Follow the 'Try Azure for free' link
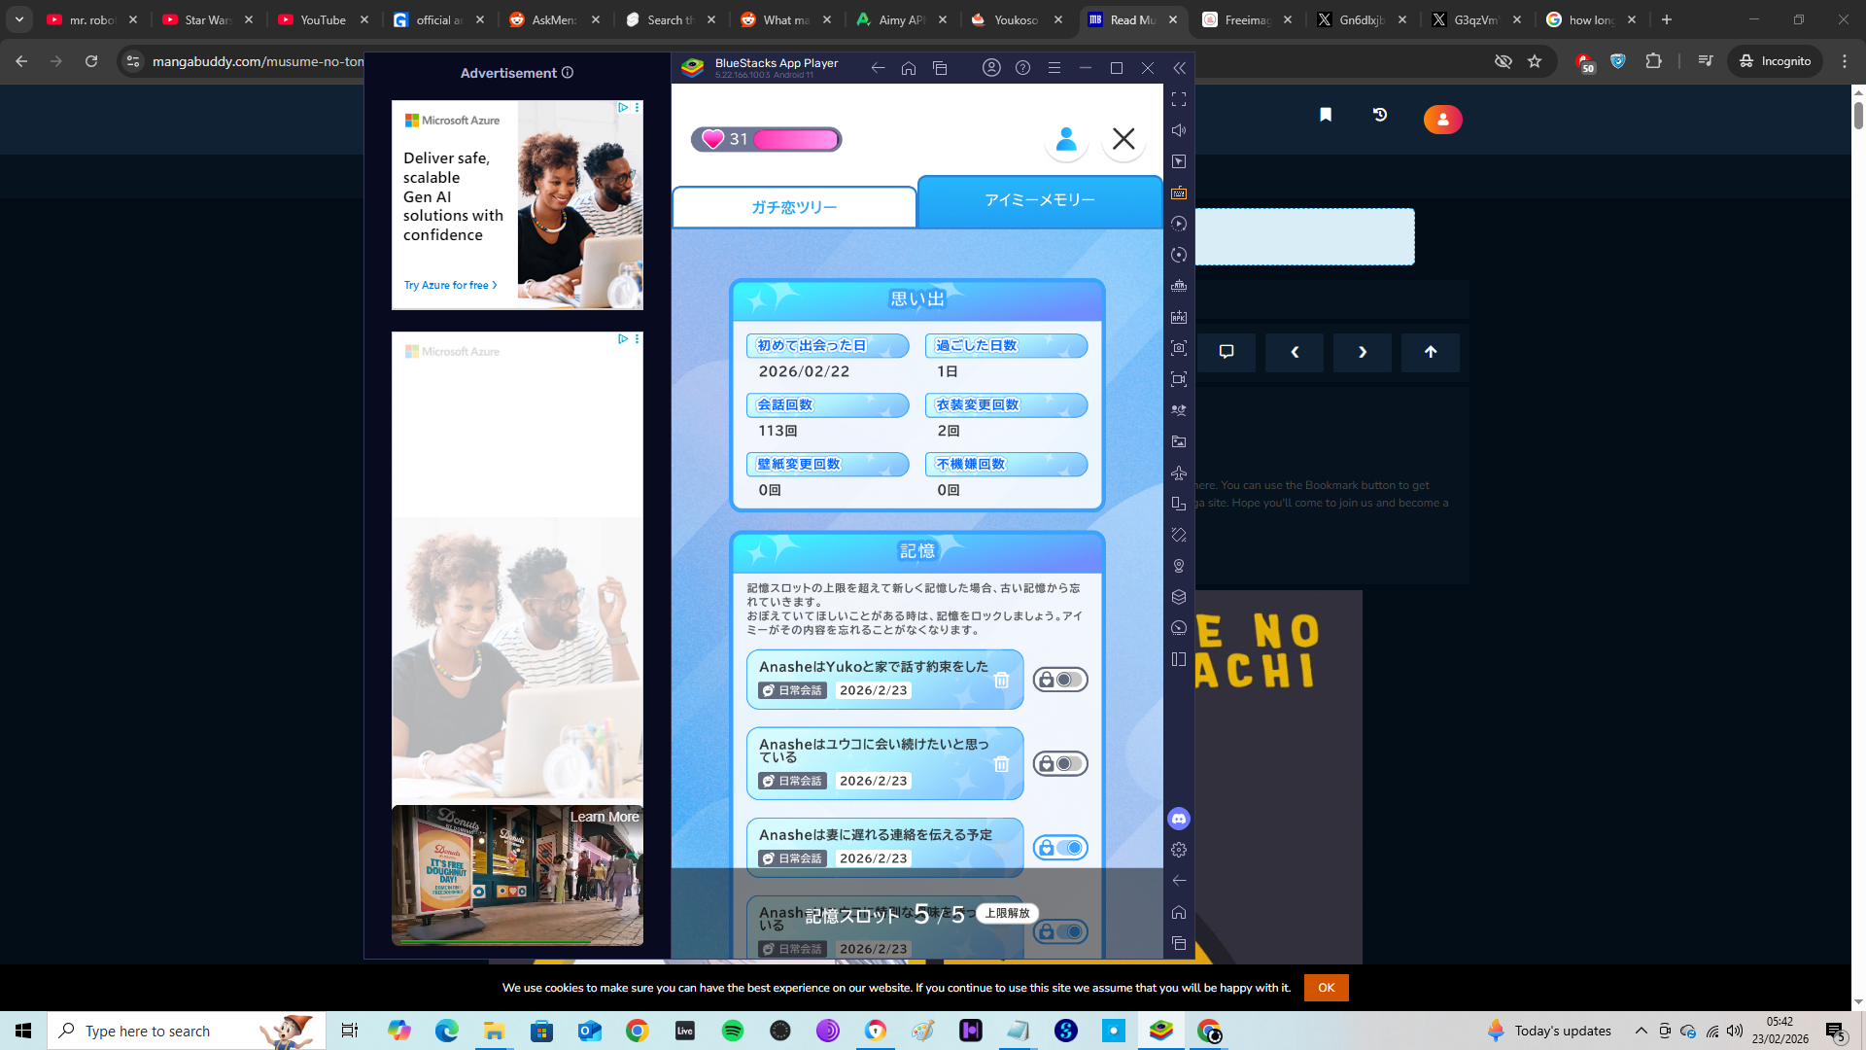The height and width of the screenshot is (1050, 1866). 451,286
